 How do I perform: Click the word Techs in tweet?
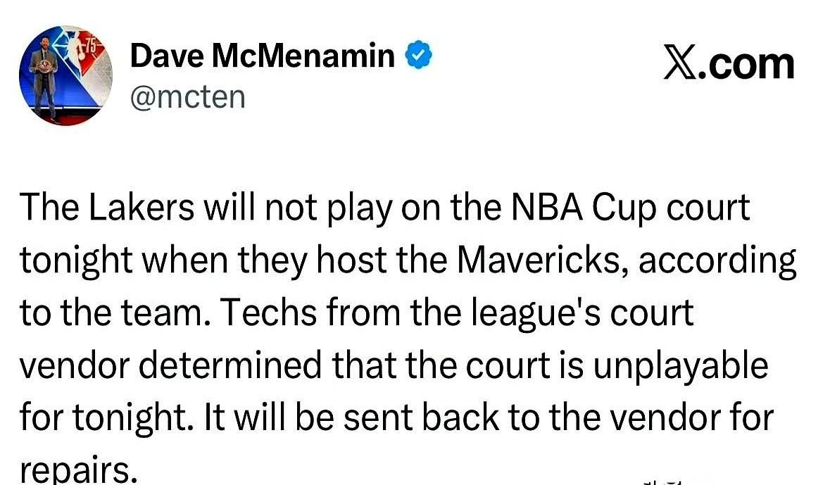(x=269, y=313)
